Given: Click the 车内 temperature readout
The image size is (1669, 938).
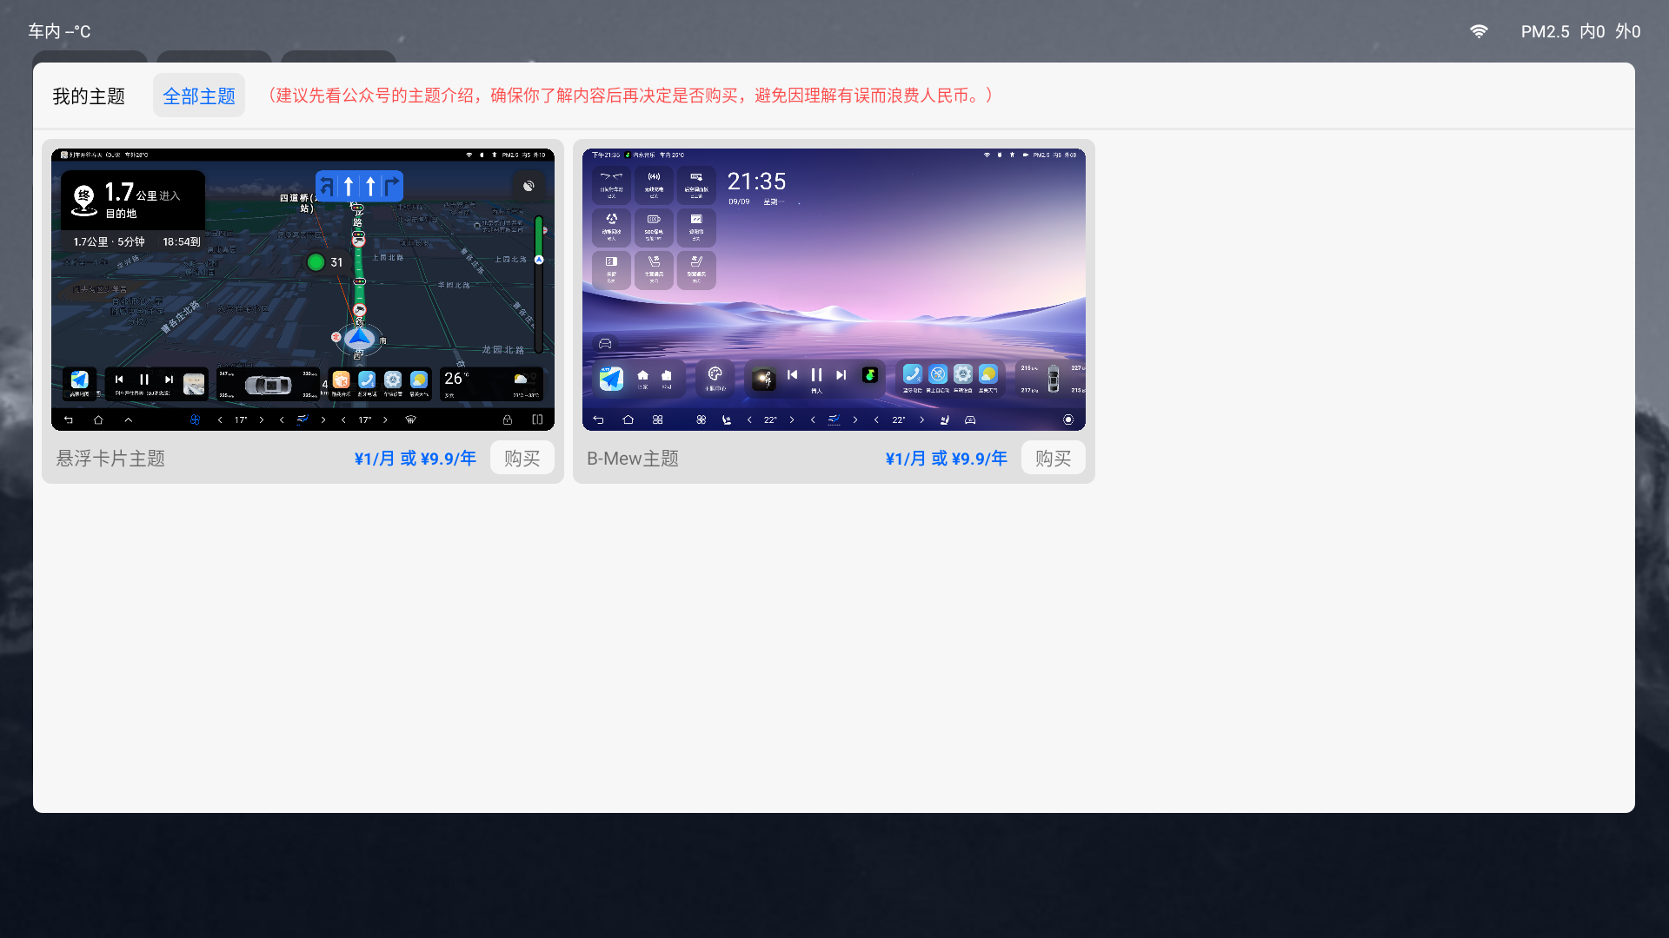Looking at the screenshot, I should pyautogui.click(x=59, y=31).
